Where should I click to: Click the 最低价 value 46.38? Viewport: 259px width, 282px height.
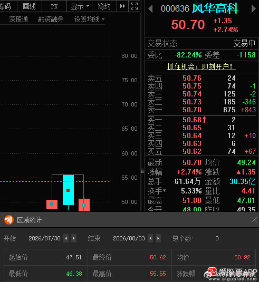[x=74, y=274]
